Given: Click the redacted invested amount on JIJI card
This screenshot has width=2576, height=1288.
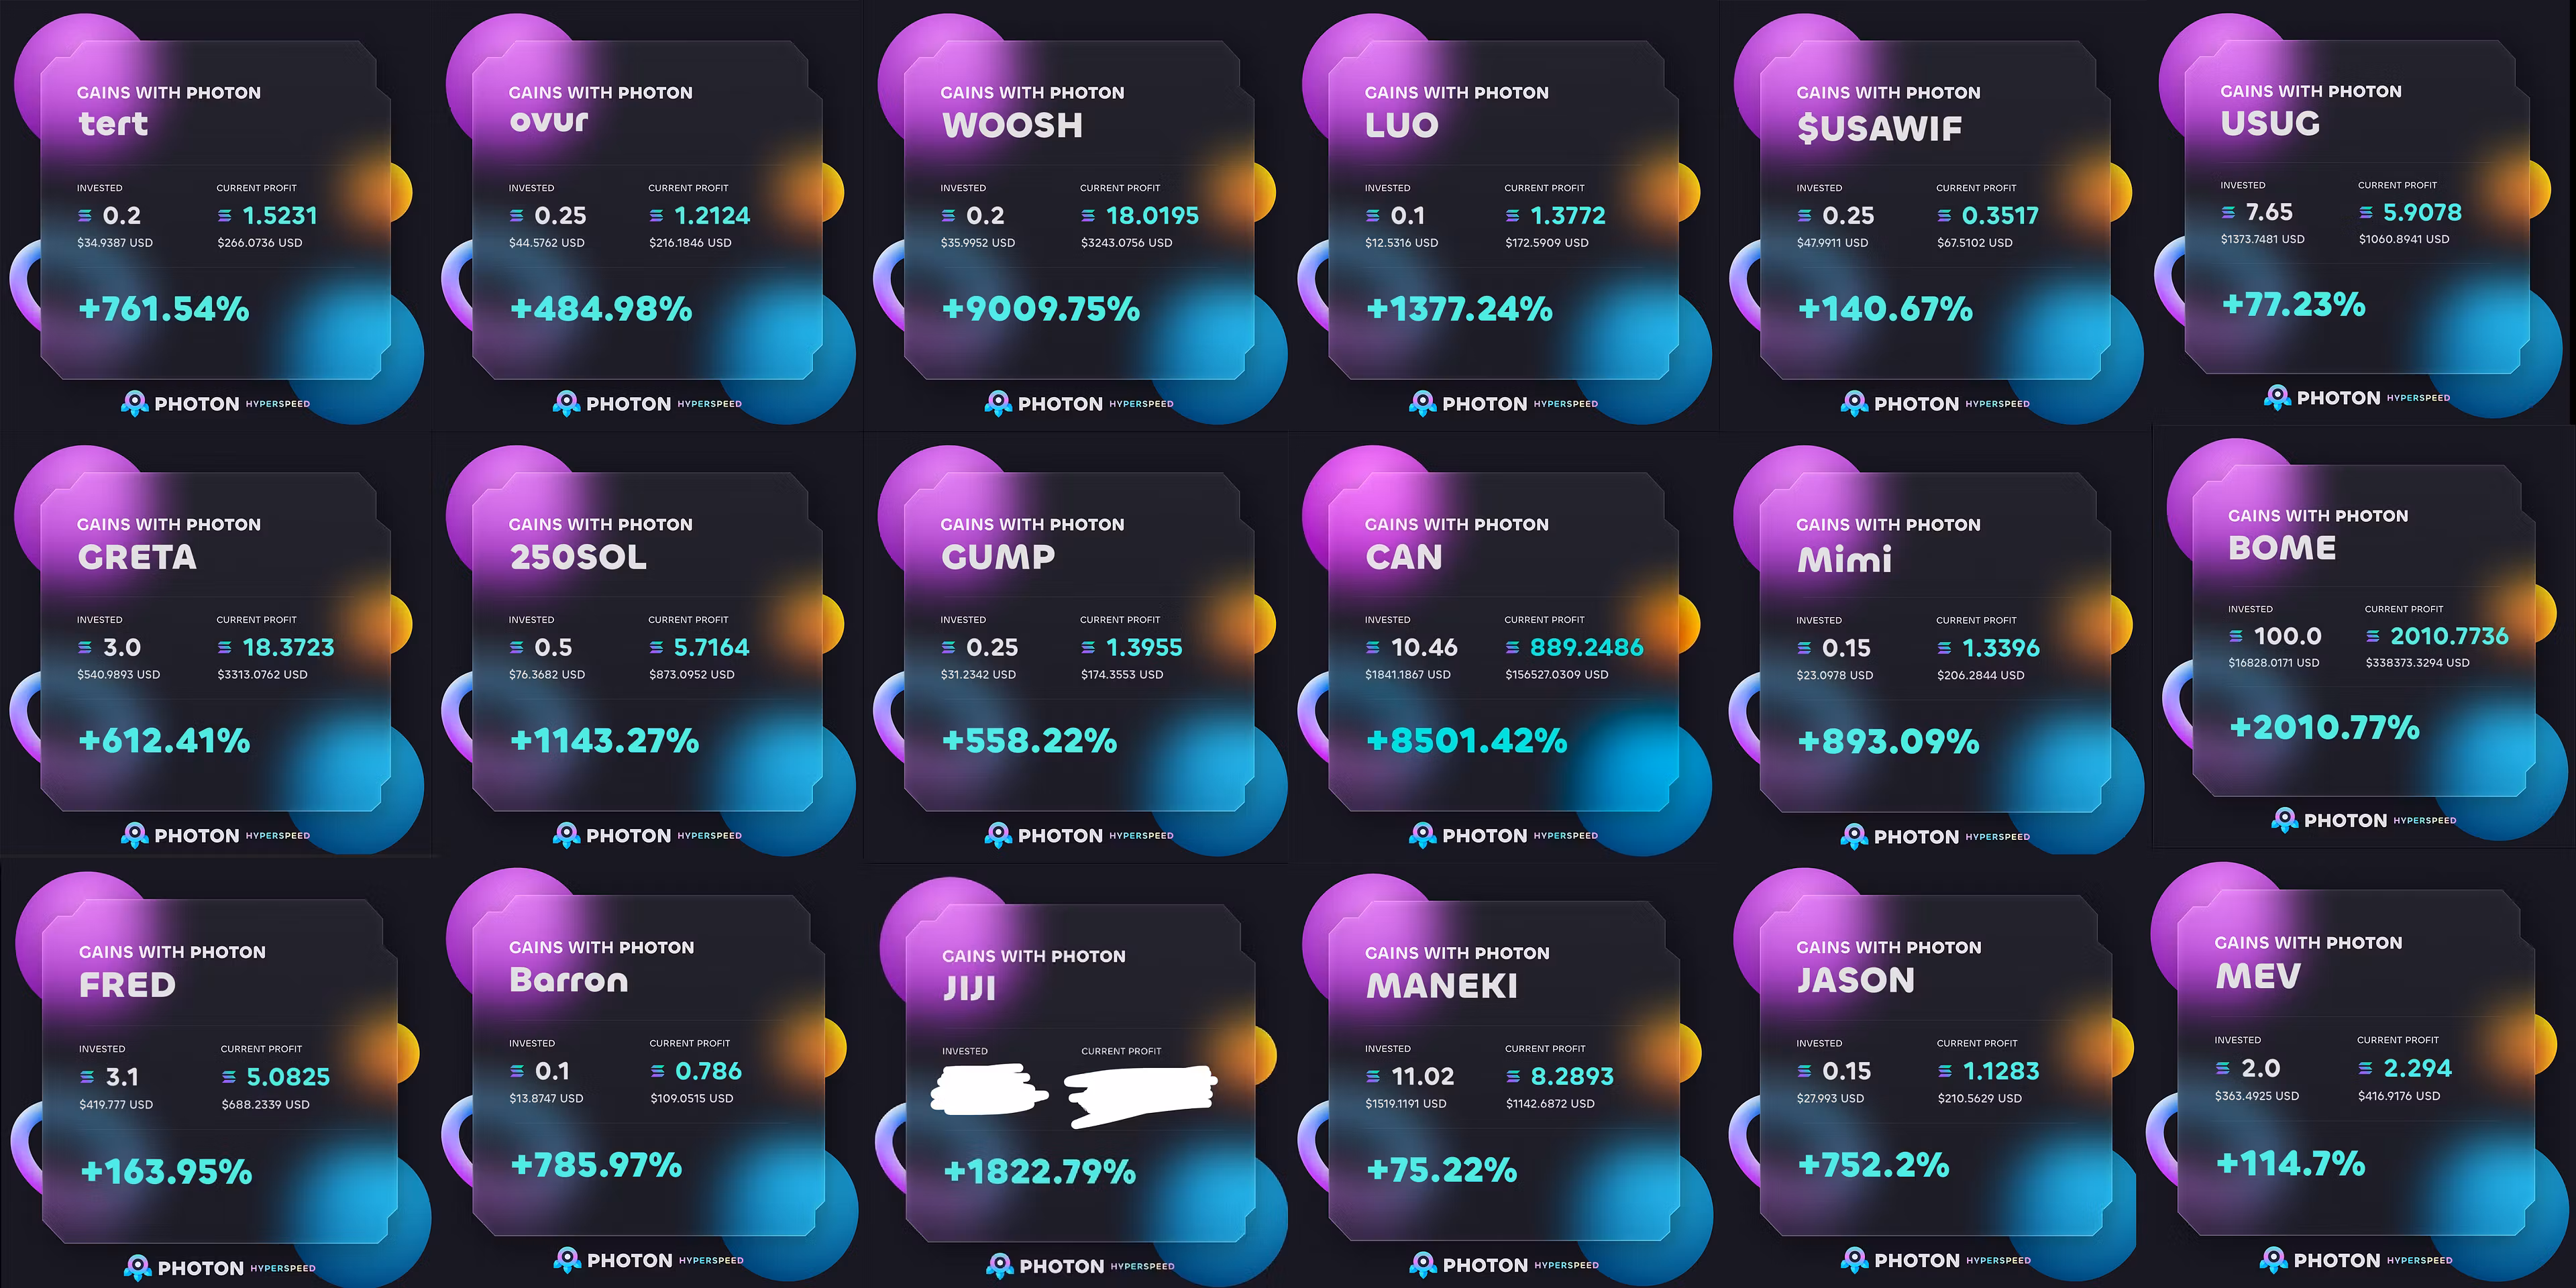Looking at the screenshot, I should point(987,1090).
